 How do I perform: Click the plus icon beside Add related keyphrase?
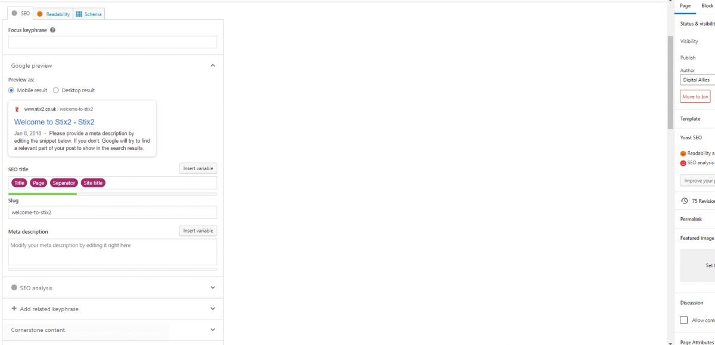[x=14, y=309]
